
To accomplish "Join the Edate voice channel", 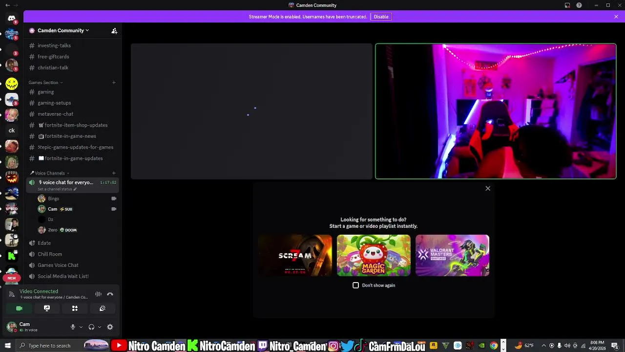I will pos(73,243).
